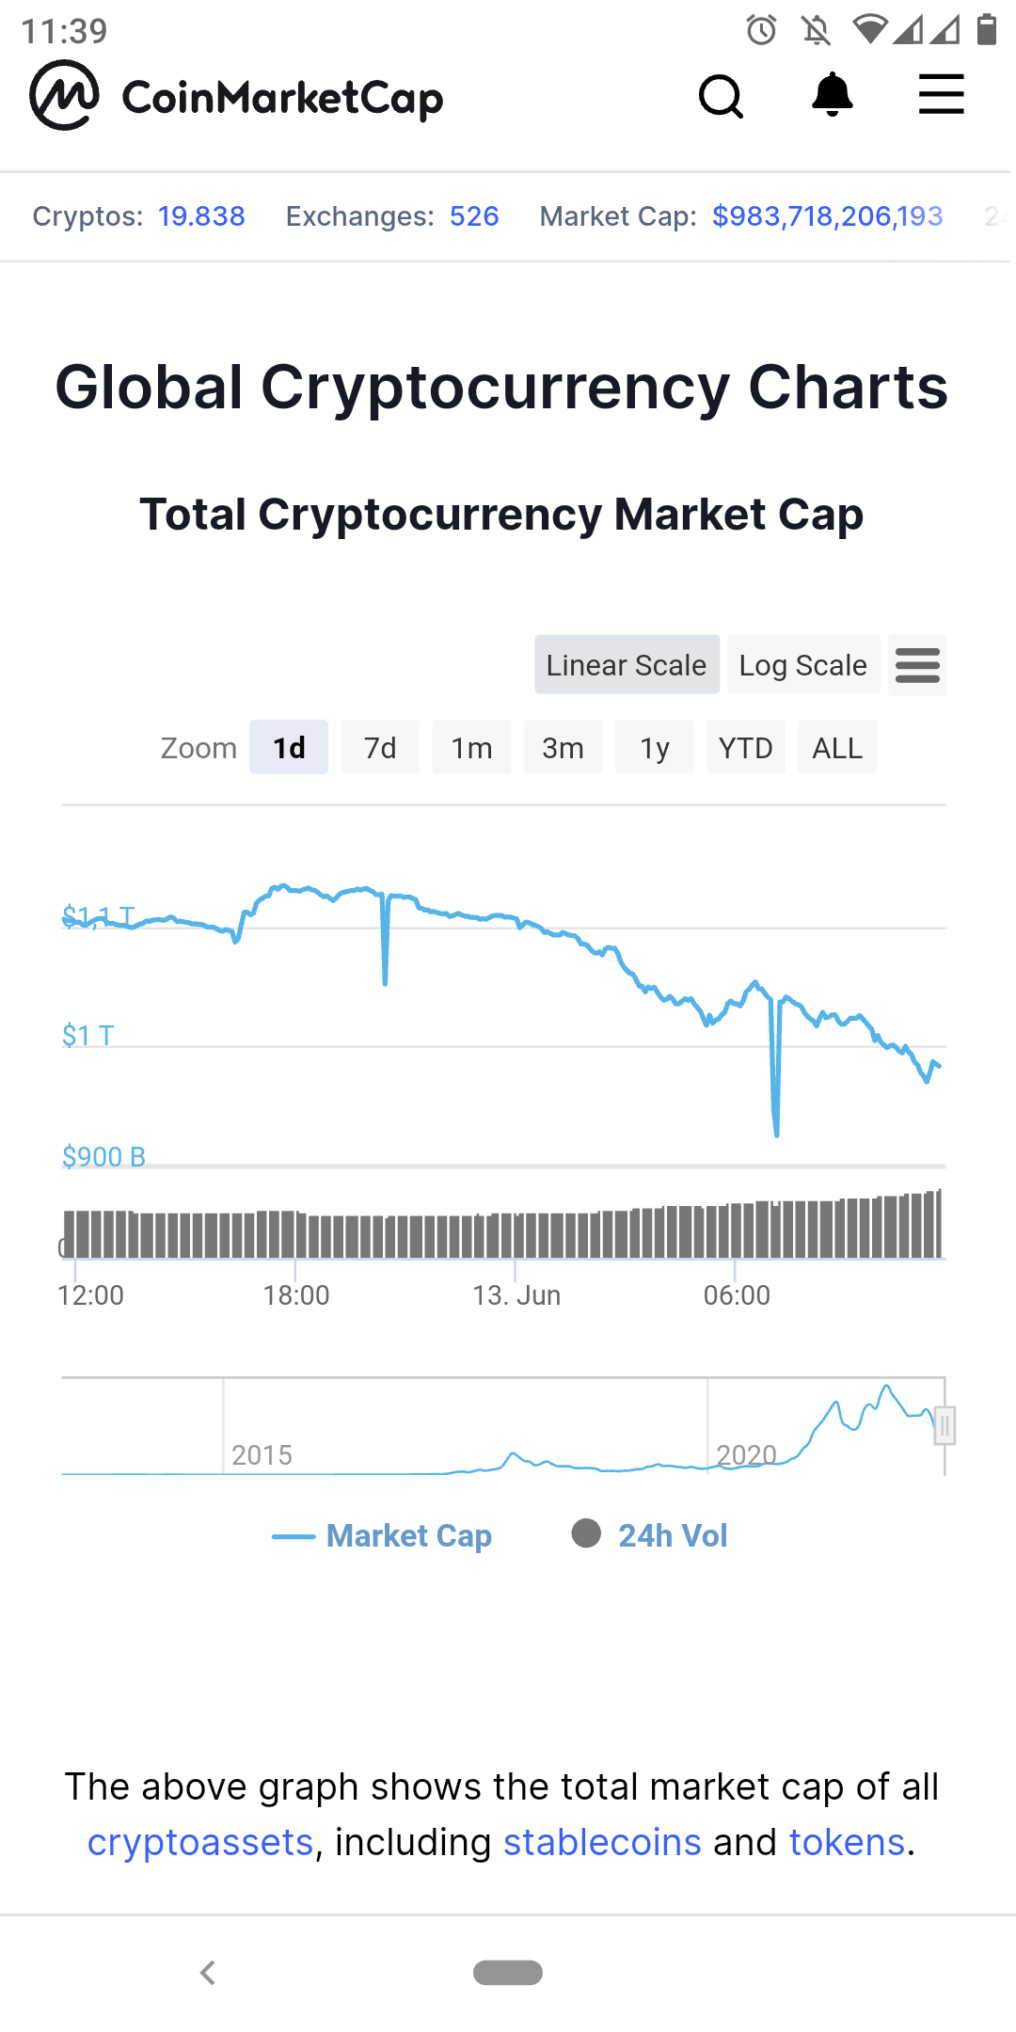Tap the Market Cap dollar value
Image resolution: width=1016 pixels, height=2032 pixels.
click(827, 216)
